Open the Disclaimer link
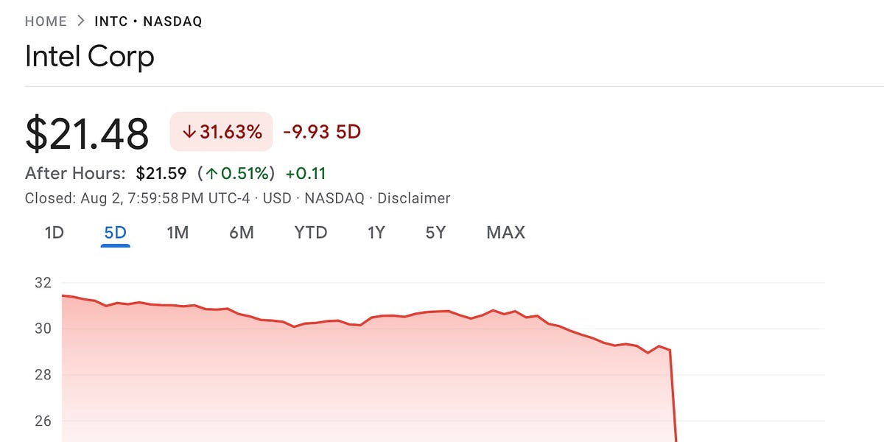This screenshot has width=884, height=442. (x=414, y=198)
